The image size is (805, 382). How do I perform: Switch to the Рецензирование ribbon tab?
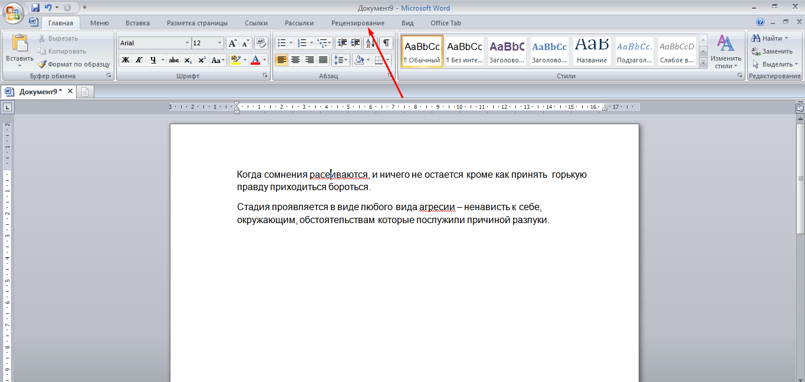coord(357,23)
